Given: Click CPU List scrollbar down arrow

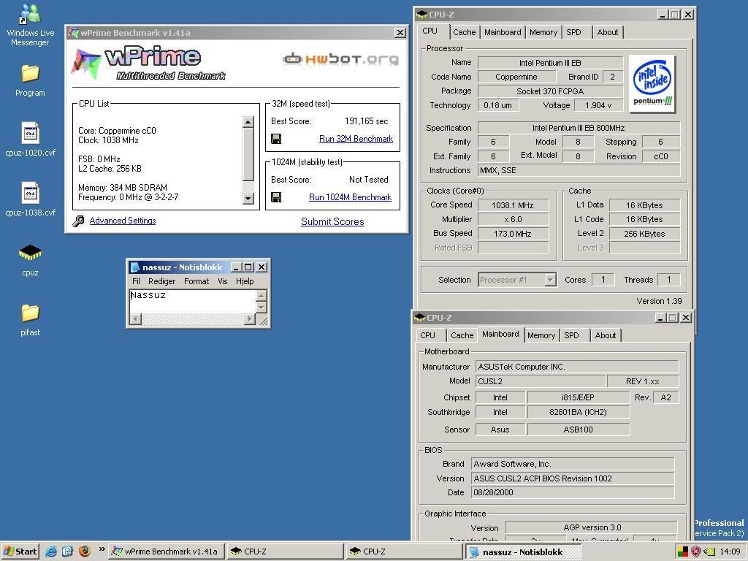Looking at the screenshot, I should point(248,198).
